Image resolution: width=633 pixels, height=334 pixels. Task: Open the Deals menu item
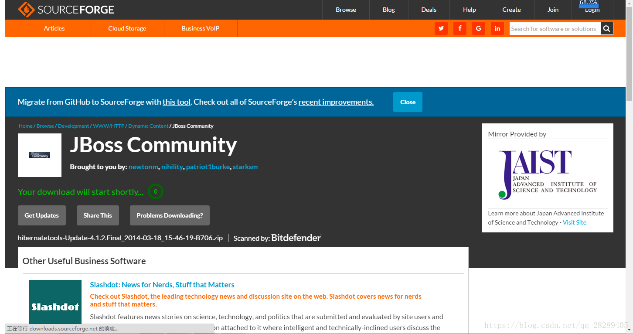click(x=429, y=10)
